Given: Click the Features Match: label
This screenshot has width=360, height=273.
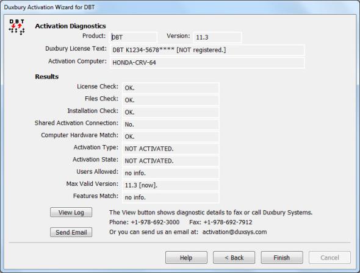Looking at the screenshot, I should point(96,196).
